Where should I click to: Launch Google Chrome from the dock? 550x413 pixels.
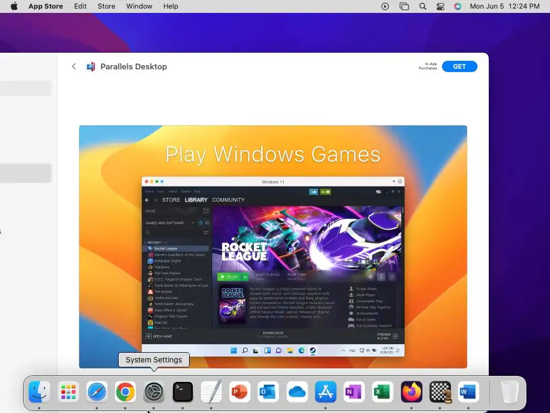(125, 391)
